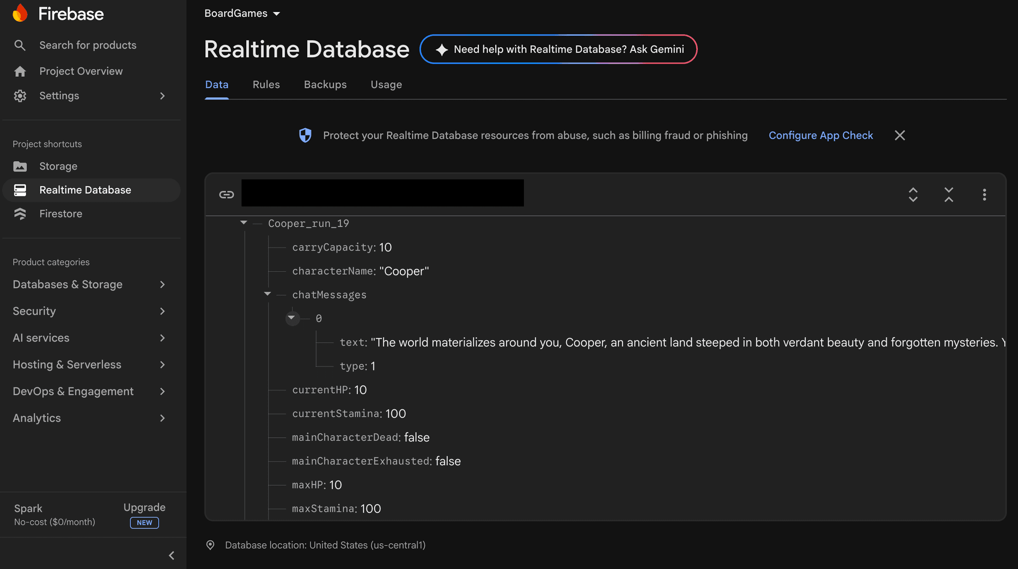The image size is (1018, 569).
Task: Select currentStamina: 100 row
Action: [x=349, y=414]
